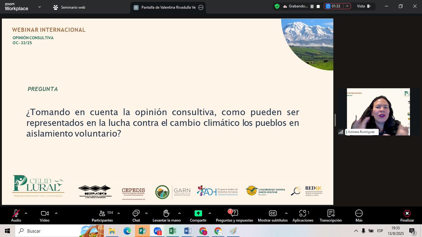Open Preguntas y respuestas panel

235,215
